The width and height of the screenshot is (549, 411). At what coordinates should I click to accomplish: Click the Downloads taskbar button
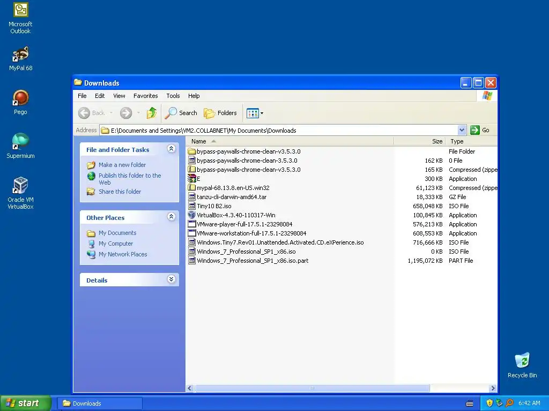(99, 404)
